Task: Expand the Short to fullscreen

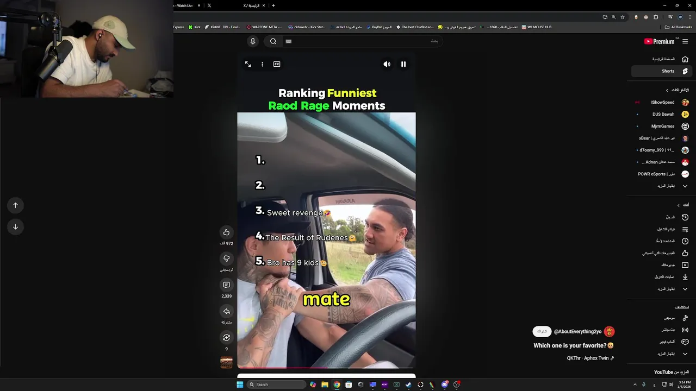Action: tap(248, 64)
